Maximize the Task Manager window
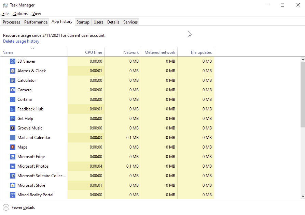 (282, 5)
